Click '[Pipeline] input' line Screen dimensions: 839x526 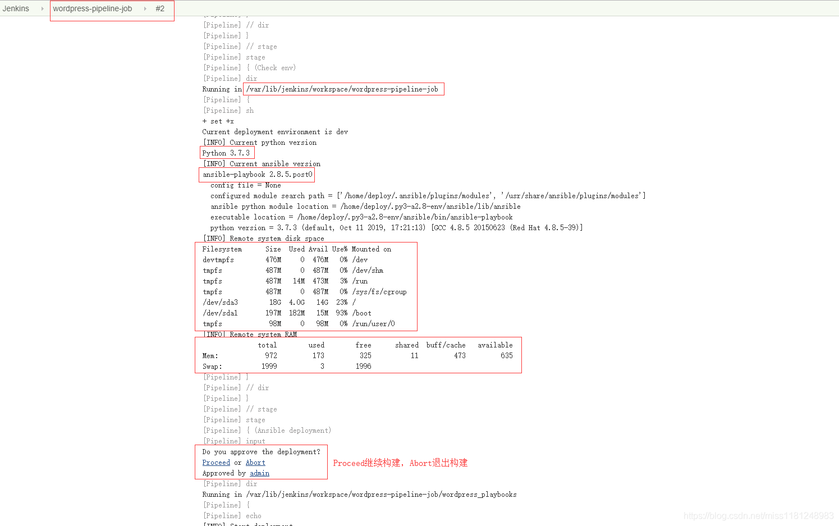(234, 441)
